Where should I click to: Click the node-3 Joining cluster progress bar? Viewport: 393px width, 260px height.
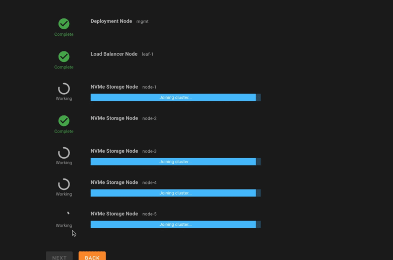point(176,161)
